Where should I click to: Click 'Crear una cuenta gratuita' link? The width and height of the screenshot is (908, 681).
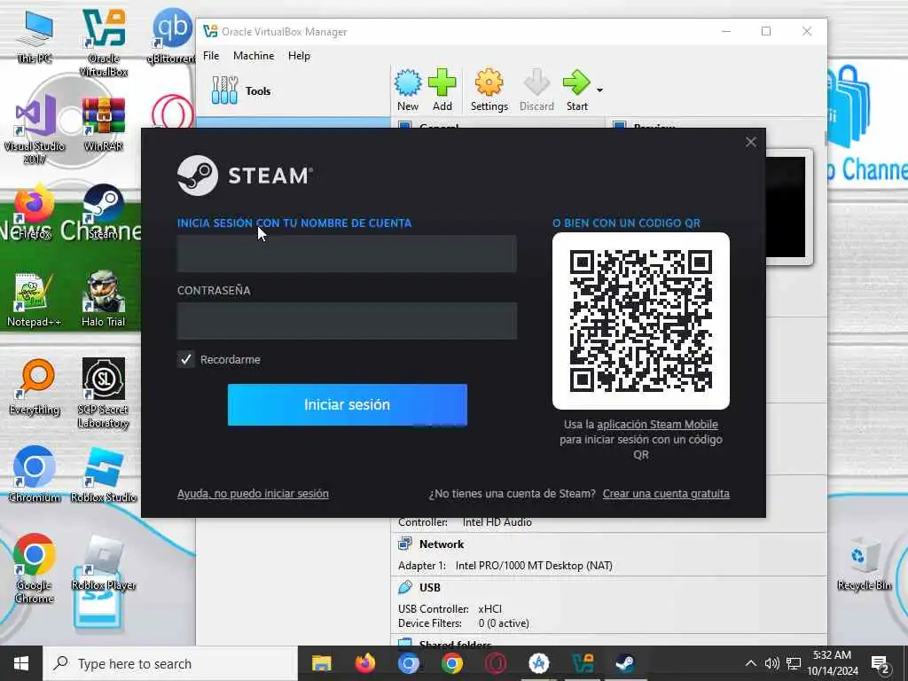(x=666, y=494)
